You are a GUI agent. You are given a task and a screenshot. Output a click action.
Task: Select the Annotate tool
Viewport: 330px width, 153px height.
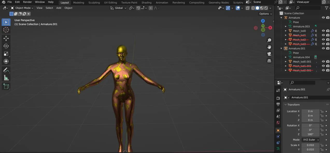coord(6,70)
